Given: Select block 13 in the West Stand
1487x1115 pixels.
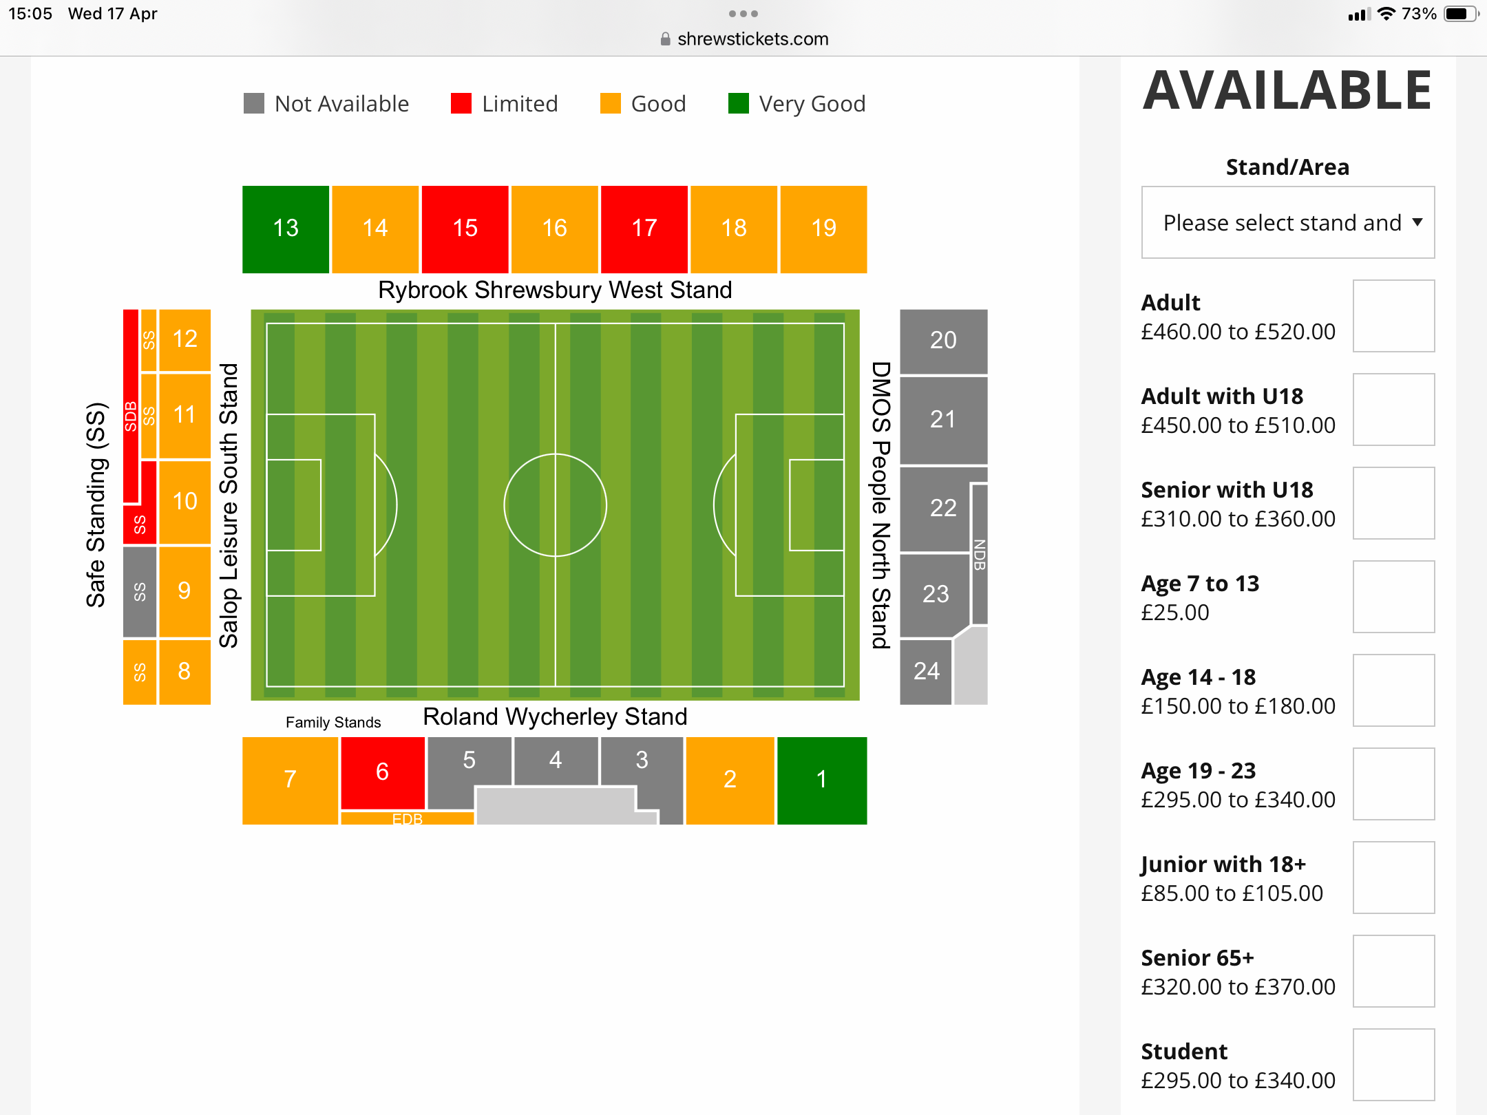Looking at the screenshot, I should (286, 229).
